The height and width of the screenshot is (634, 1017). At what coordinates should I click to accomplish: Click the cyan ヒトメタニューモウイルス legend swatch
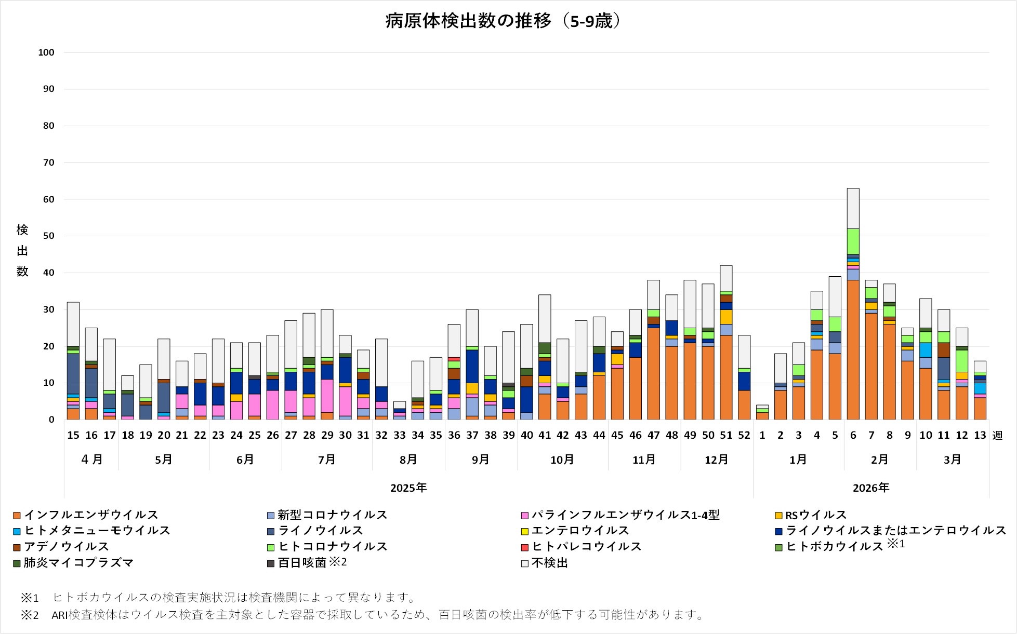[17, 531]
